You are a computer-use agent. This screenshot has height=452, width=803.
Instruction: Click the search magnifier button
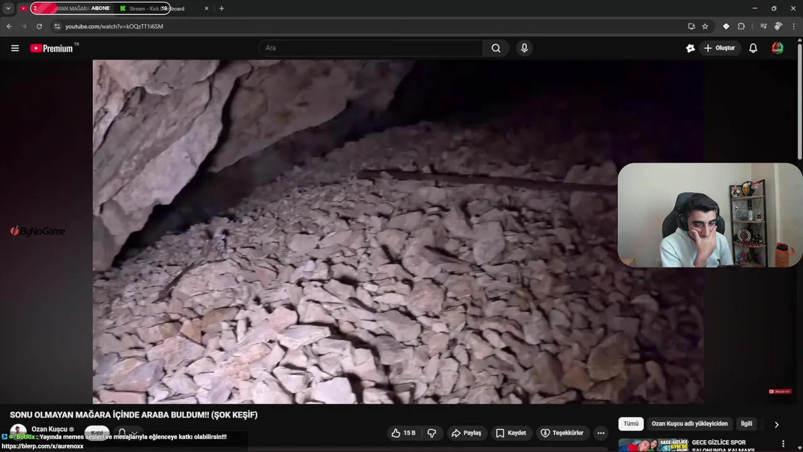496,48
